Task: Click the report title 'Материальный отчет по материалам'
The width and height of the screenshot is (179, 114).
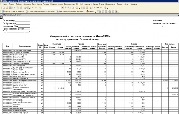Action: tap(80, 36)
